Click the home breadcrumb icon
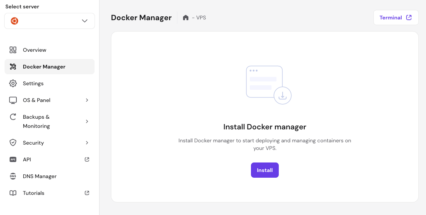This screenshot has height=215, width=426. [x=186, y=18]
